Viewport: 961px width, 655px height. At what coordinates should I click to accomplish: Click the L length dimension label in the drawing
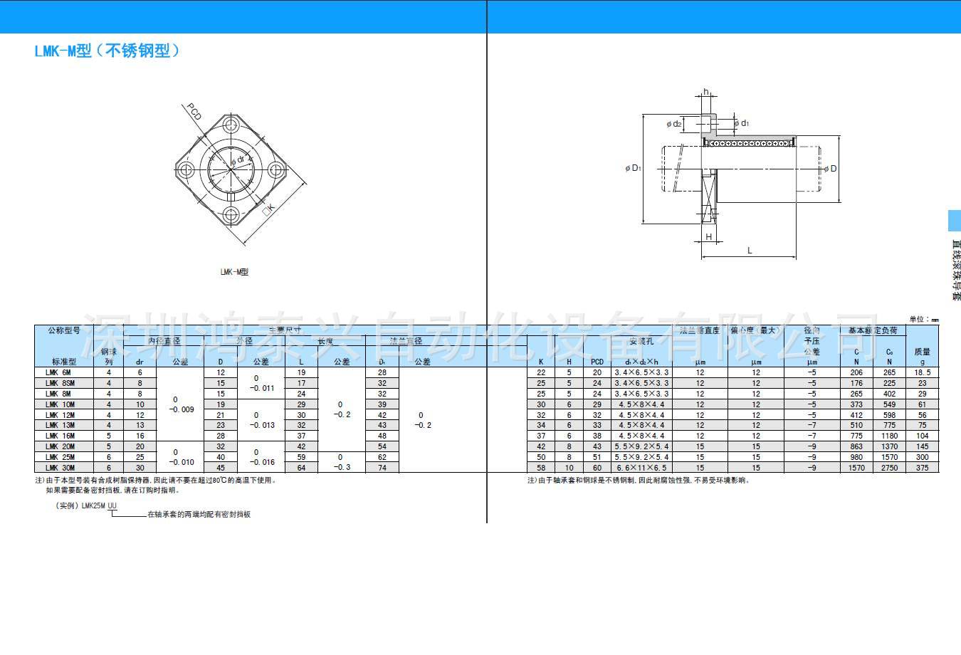[x=750, y=250]
